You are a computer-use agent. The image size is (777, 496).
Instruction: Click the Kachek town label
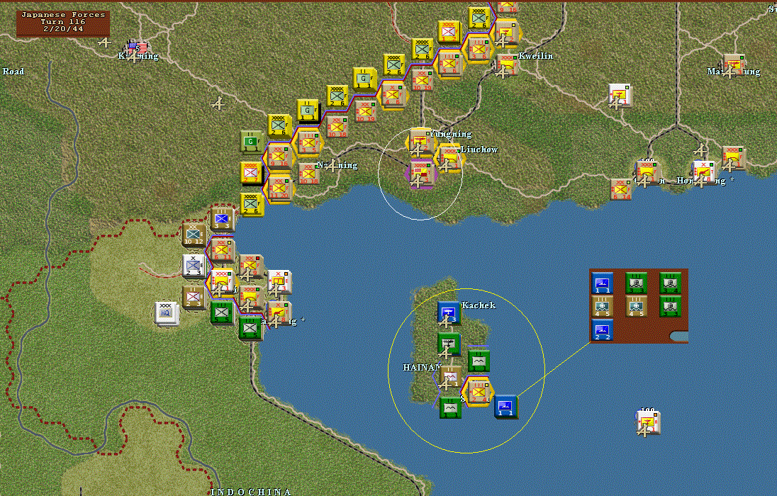pos(479,305)
